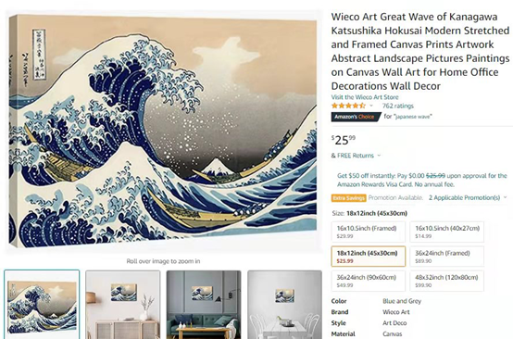513x339 pixels.
Task: Select the 18x12inch (45x30cm) size
Action: (368, 257)
